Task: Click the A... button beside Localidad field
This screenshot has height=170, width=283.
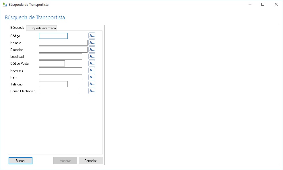Action: pos(92,56)
